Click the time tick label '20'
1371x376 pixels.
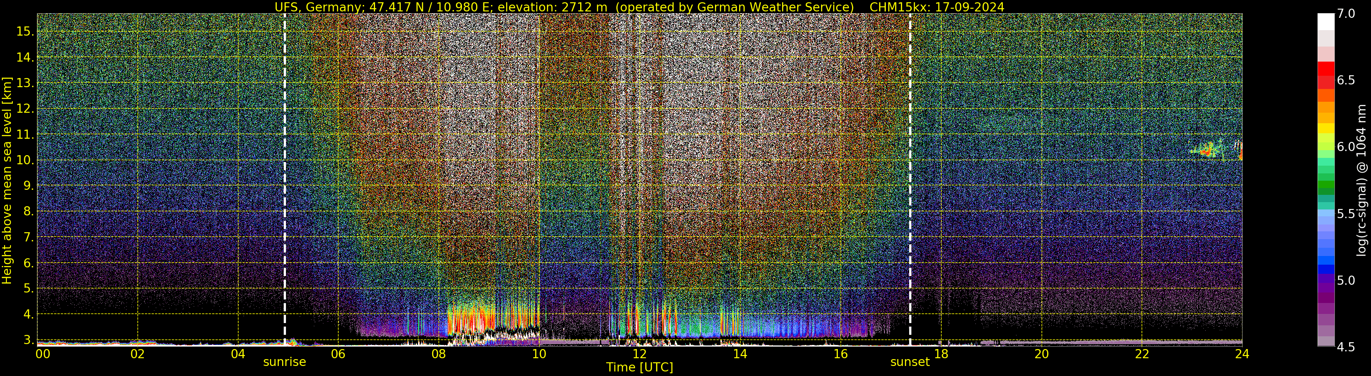(x=1041, y=354)
